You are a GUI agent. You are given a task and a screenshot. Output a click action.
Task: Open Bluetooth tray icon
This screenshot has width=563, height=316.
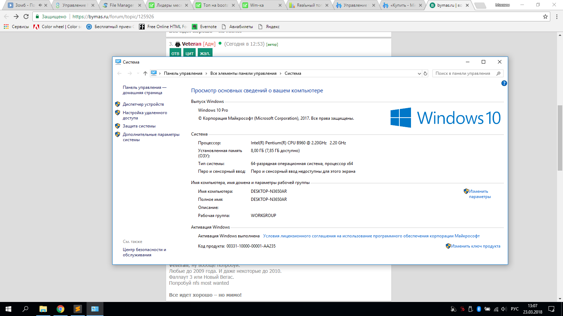tap(479, 309)
